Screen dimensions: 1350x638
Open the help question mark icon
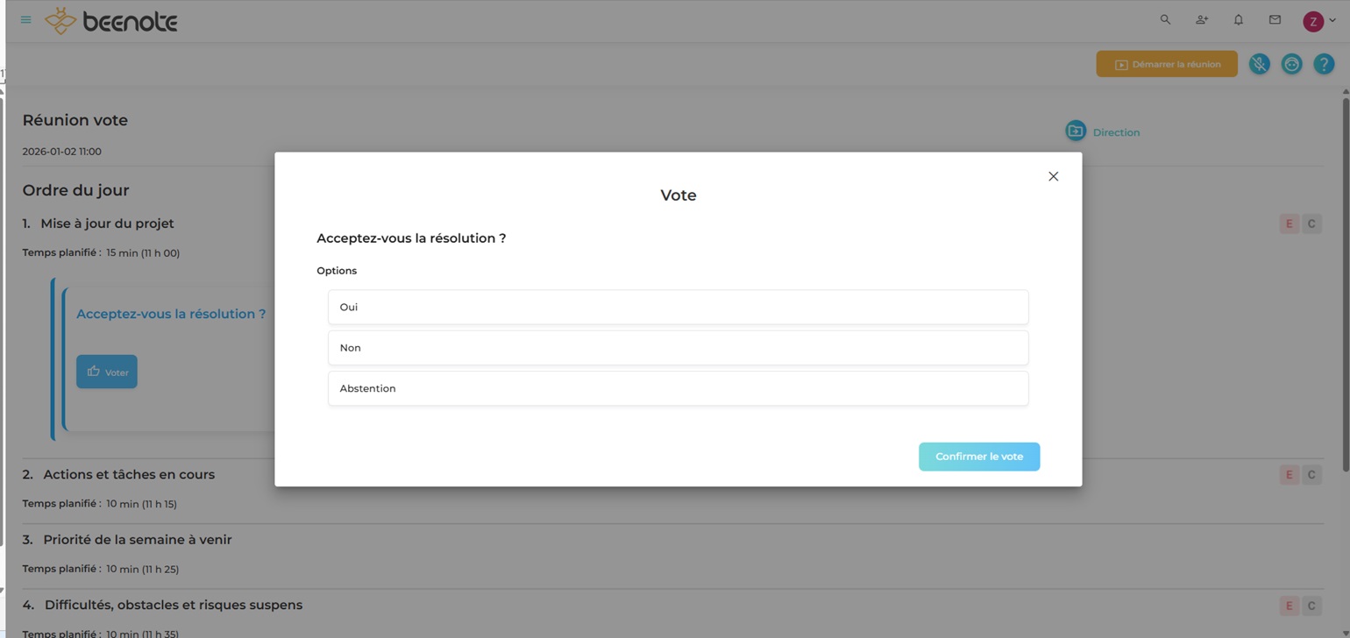click(1324, 64)
